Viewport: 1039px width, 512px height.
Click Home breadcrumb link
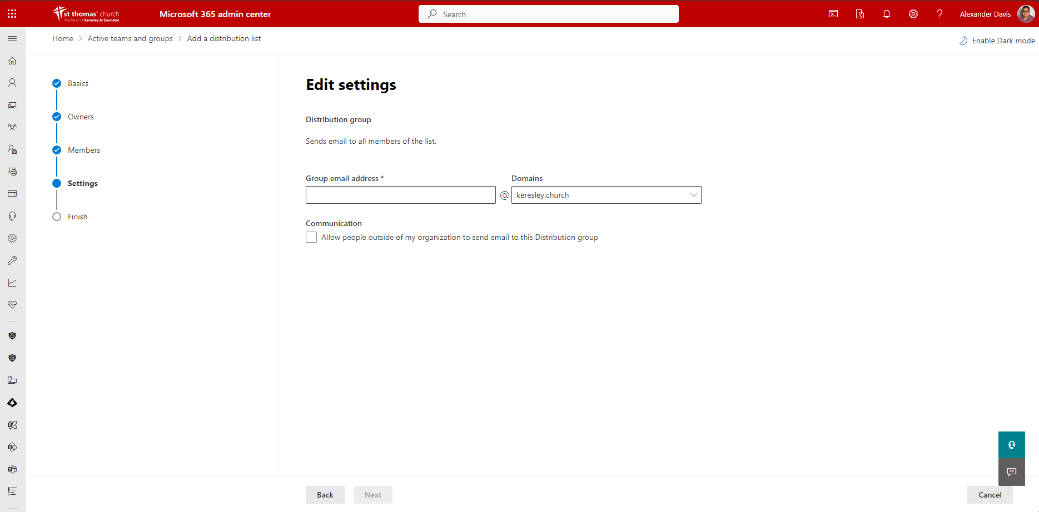click(63, 38)
